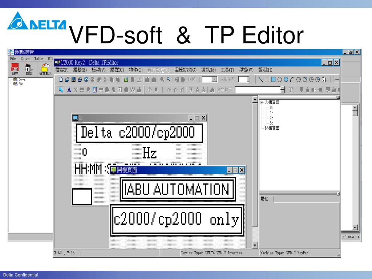This screenshot has width=372, height=279.
Task: Click the canvas scrollbar up arrow
Action: (255, 100)
